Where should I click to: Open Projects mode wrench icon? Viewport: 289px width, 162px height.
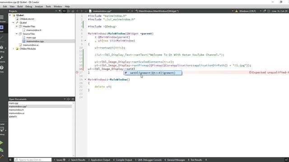[2, 58]
